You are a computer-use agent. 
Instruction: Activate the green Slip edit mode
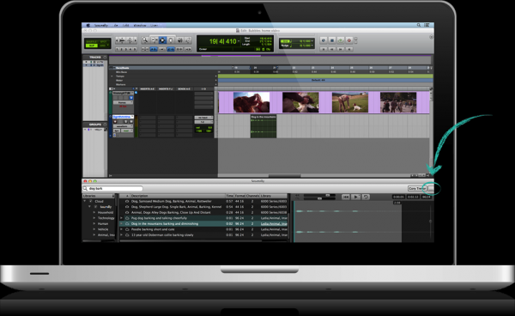(92, 46)
